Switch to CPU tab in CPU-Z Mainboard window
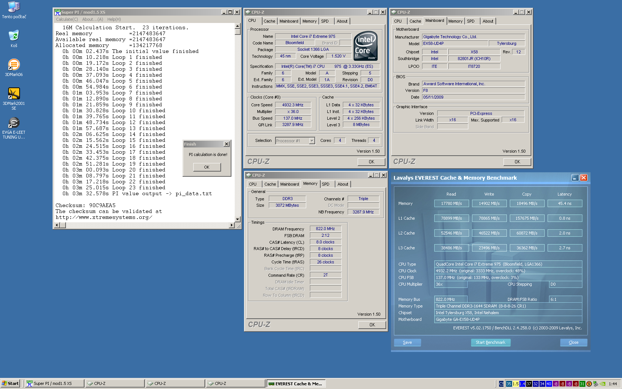The image size is (622, 389). pyautogui.click(x=398, y=21)
